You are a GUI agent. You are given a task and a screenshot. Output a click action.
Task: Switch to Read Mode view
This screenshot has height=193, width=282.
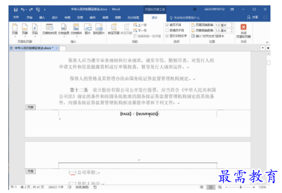[x=202, y=187]
